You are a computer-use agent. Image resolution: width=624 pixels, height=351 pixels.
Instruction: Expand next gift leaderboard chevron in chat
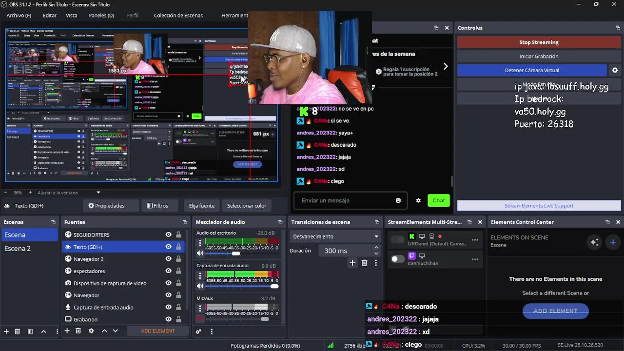pyautogui.click(x=445, y=66)
